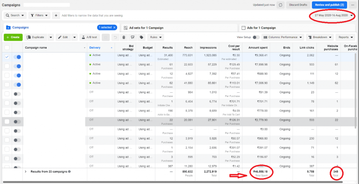359x184 pixels.
Task: Click the refresh icon beside Updated just now
Action: pyautogui.click(x=280, y=5)
